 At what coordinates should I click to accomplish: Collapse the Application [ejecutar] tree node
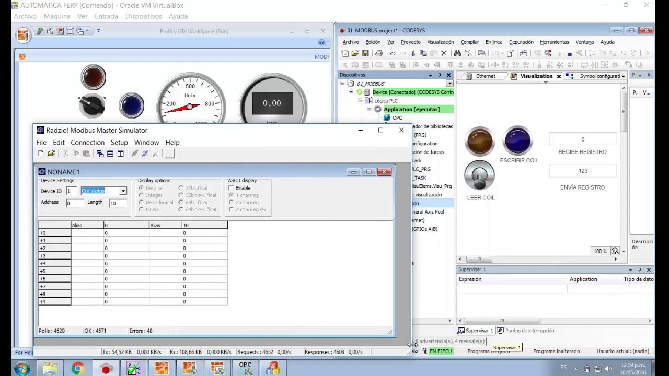pos(369,109)
